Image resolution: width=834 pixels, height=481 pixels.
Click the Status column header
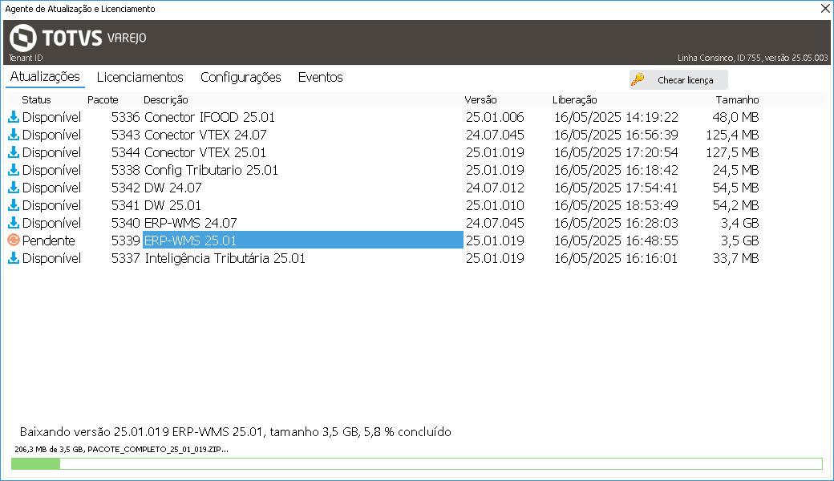[x=36, y=100]
